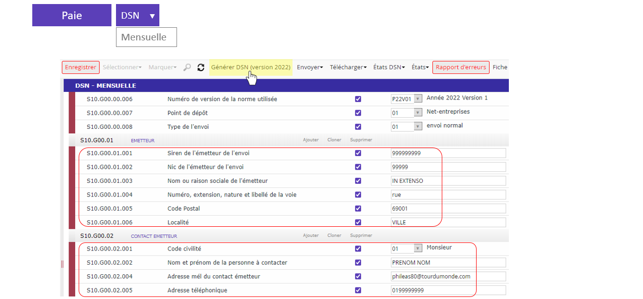
Task: Click the 'Monsieur' civility text
Action: pos(439,247)
